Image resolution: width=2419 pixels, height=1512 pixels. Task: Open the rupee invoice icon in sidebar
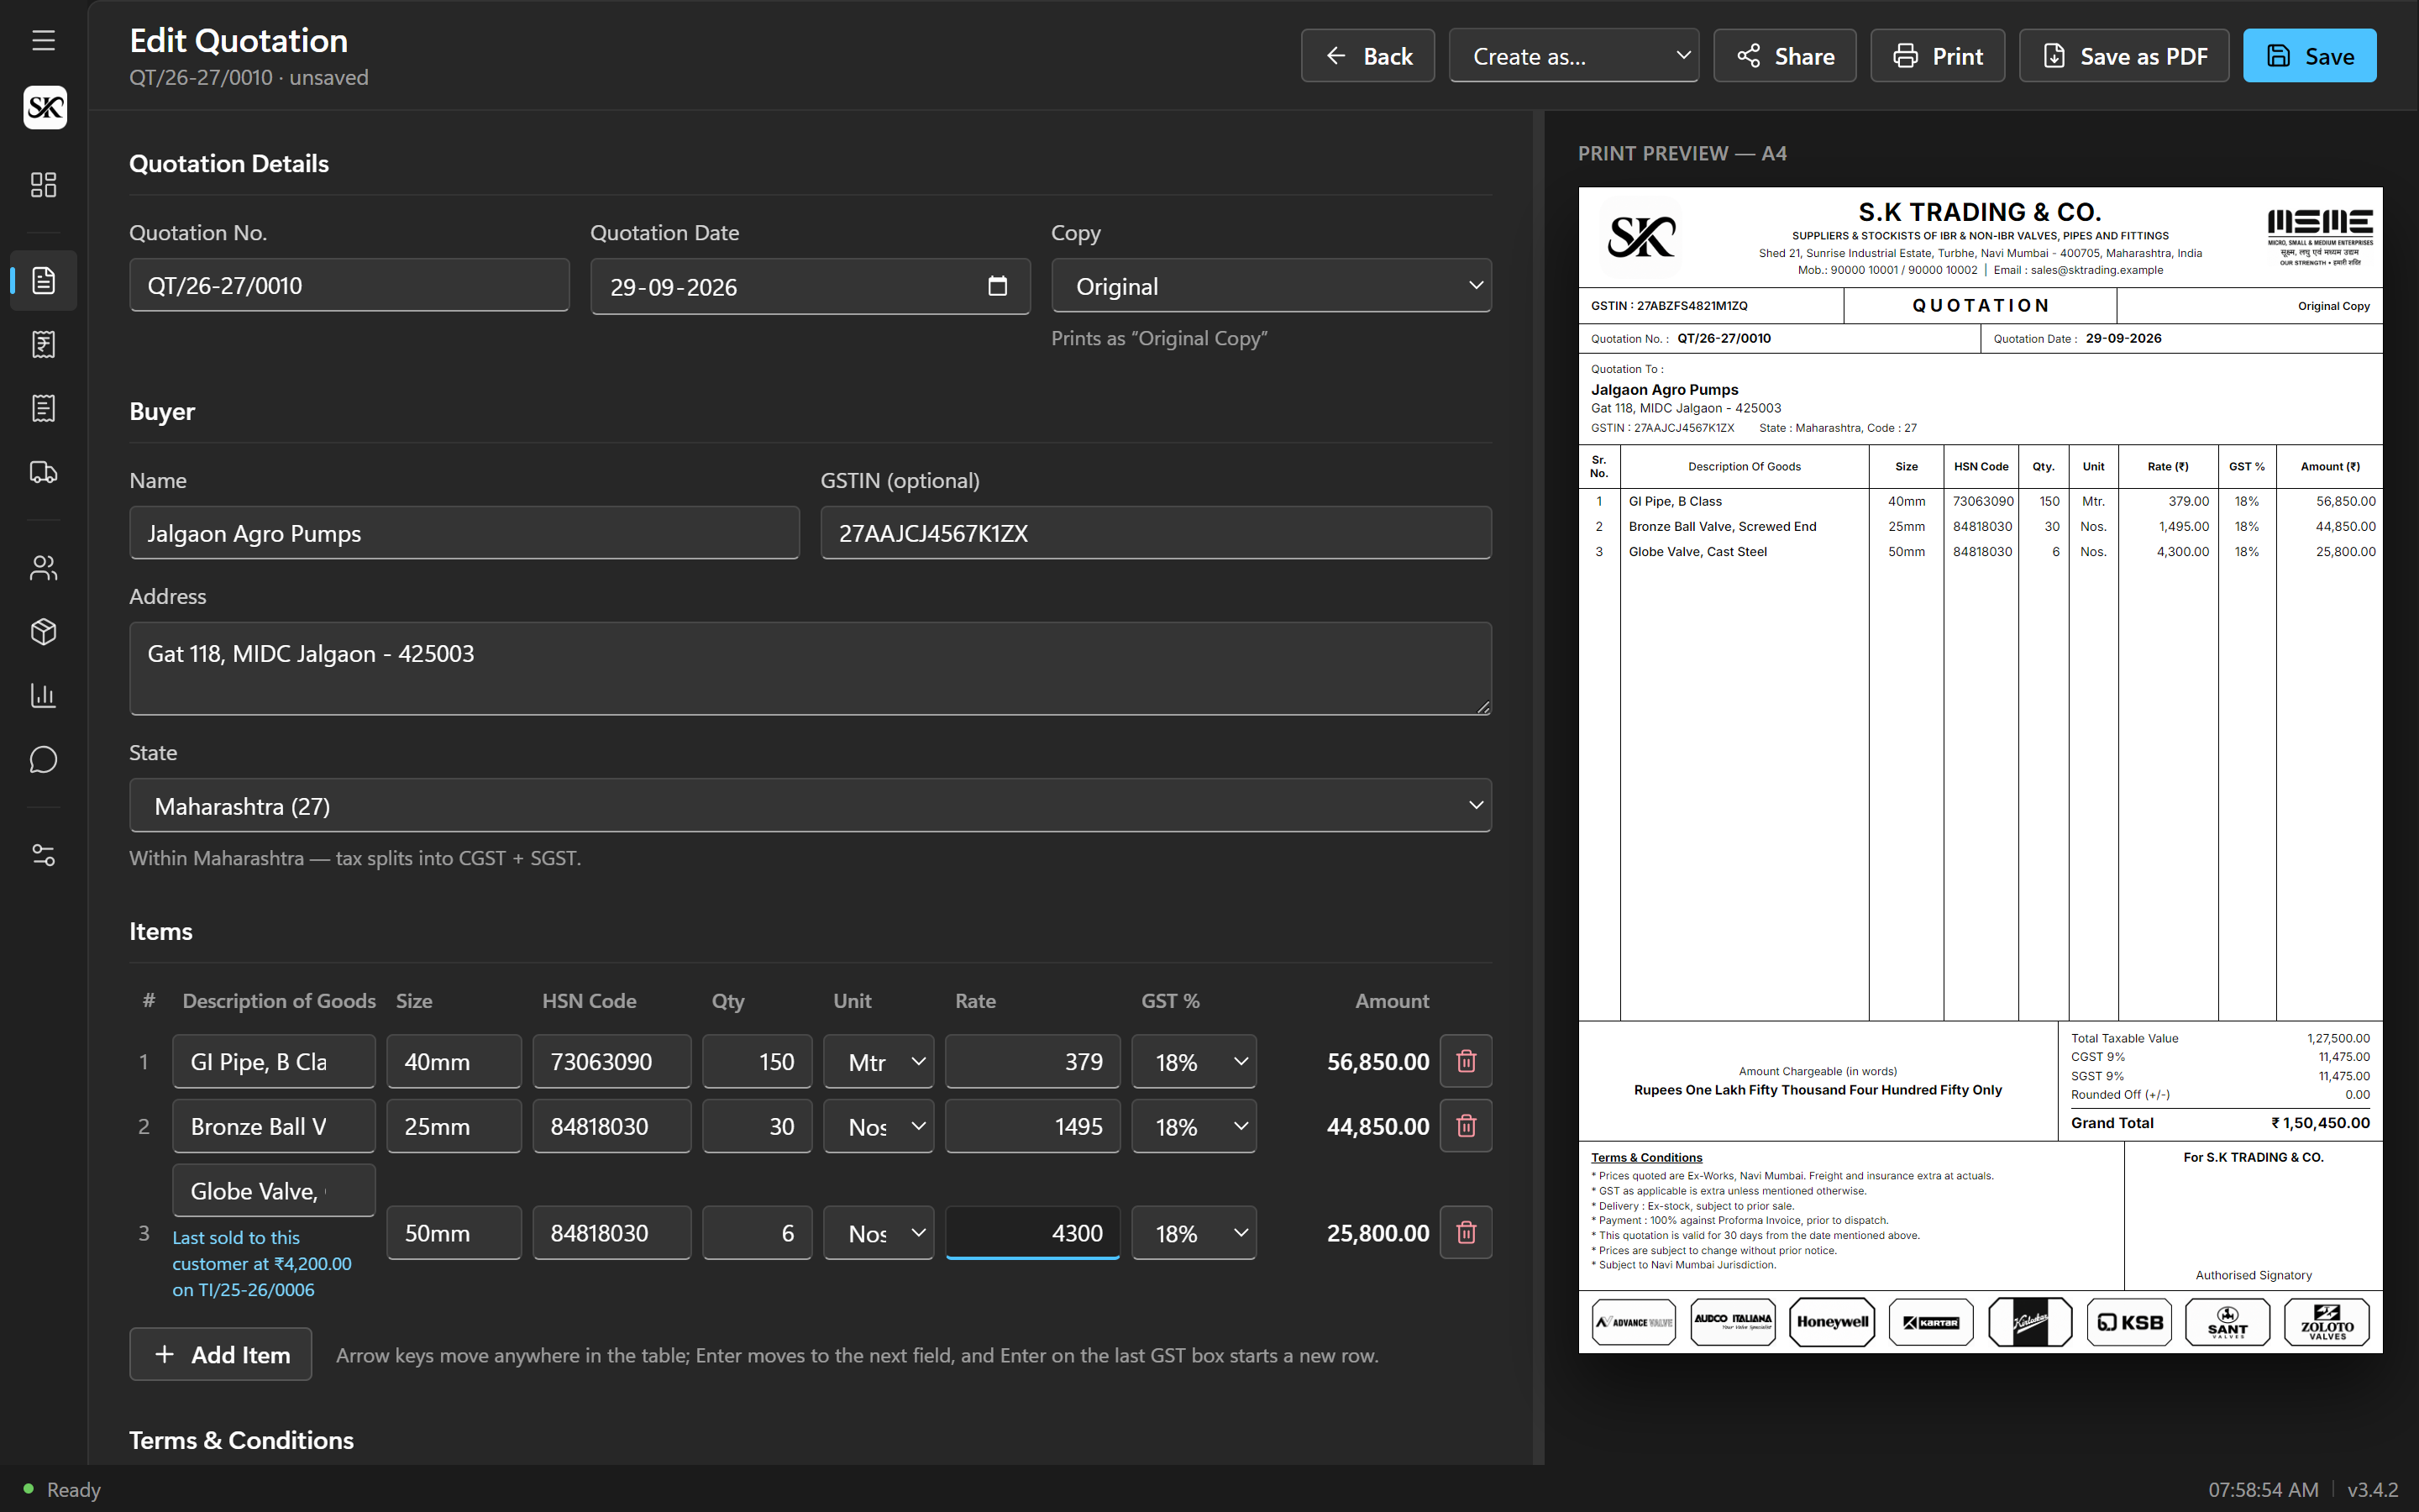click(x=43, y=344)
